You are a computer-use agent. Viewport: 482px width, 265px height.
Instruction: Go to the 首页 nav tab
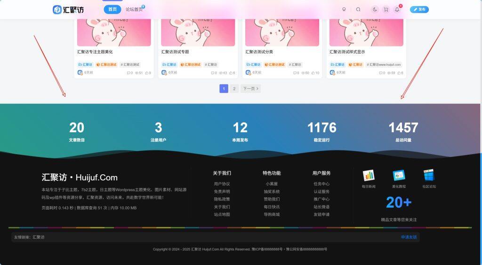point(112,9)
